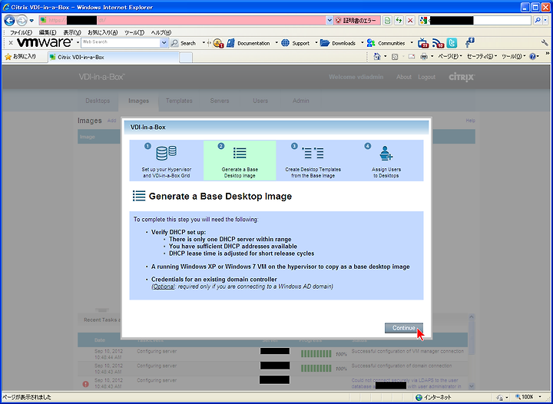The width and height of the screenshot is (553, 404).
Task: Click the Continue button in dialog
Action: (403, 328)
